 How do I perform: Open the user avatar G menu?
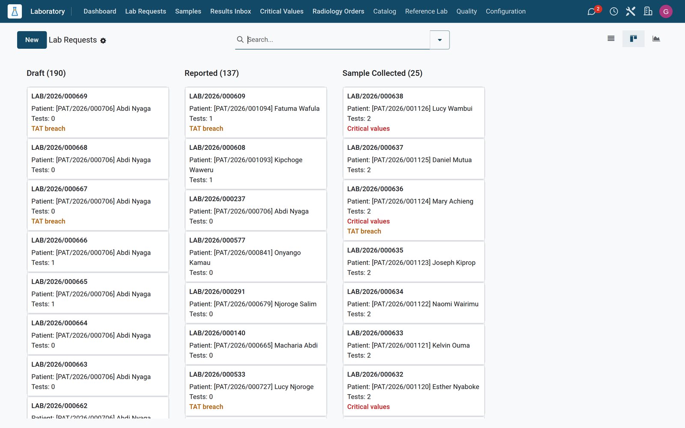(x=666, y=12)
